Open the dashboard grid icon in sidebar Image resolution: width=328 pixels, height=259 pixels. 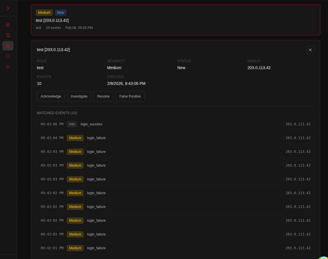[8, 24]
